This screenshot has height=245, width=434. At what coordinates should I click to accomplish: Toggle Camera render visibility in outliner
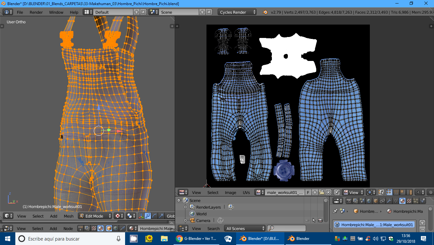(320, 220)
